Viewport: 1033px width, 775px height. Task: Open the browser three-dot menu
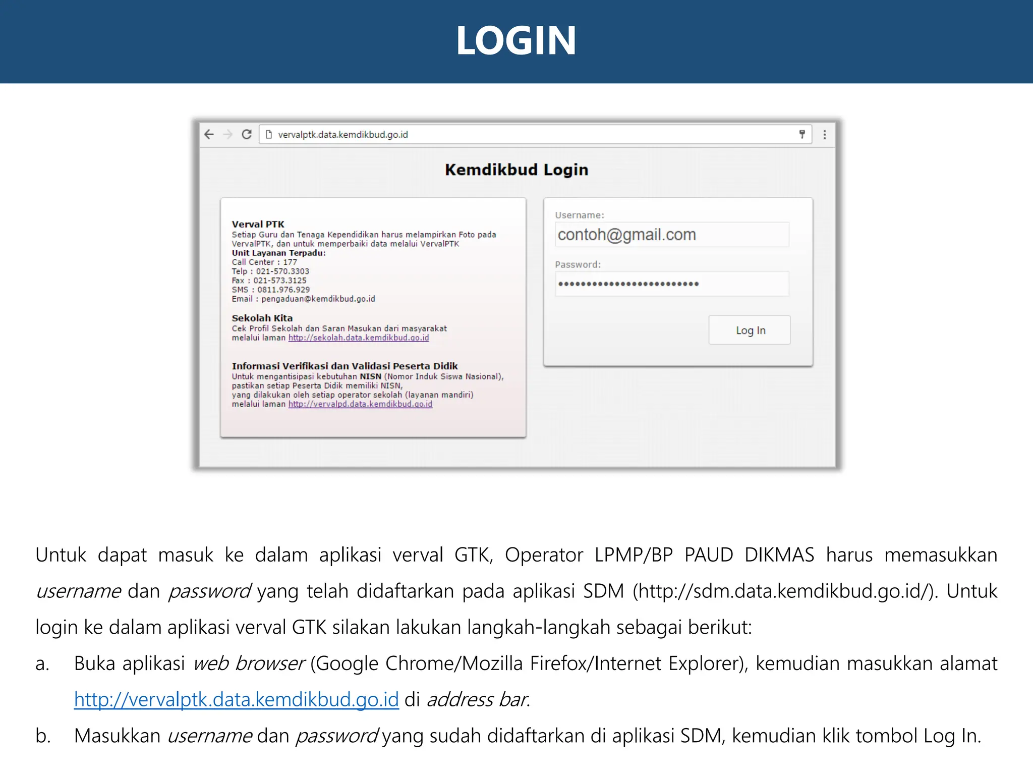(x=825, y=135)
